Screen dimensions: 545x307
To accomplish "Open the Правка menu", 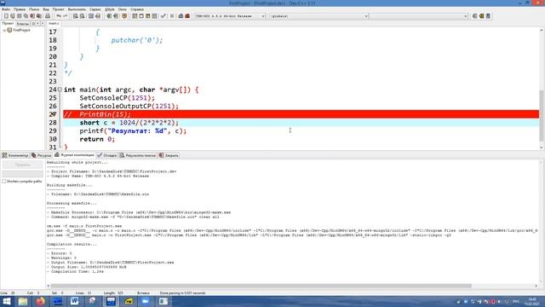I will [20, 9].
